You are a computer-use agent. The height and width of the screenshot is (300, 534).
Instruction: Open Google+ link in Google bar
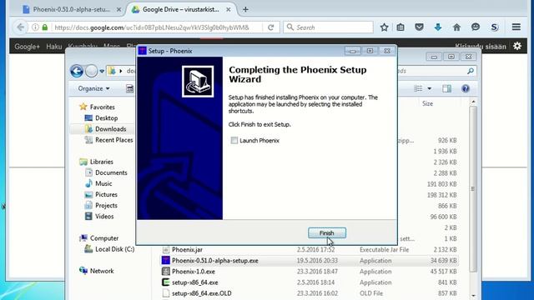pos(27,47)
